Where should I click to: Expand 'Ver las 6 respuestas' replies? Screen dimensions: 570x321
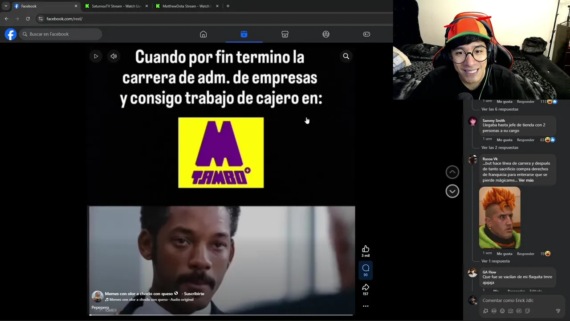point(500,109)
